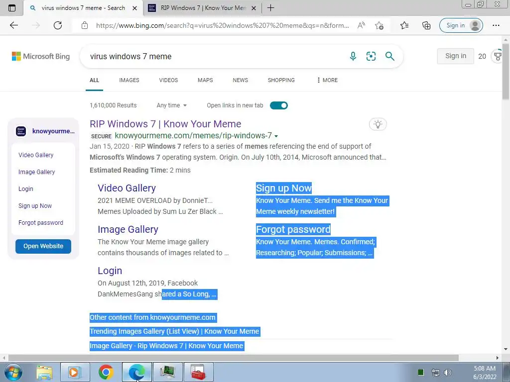
Task: Open the volume speaker tray icon
Action: point(448,372)
